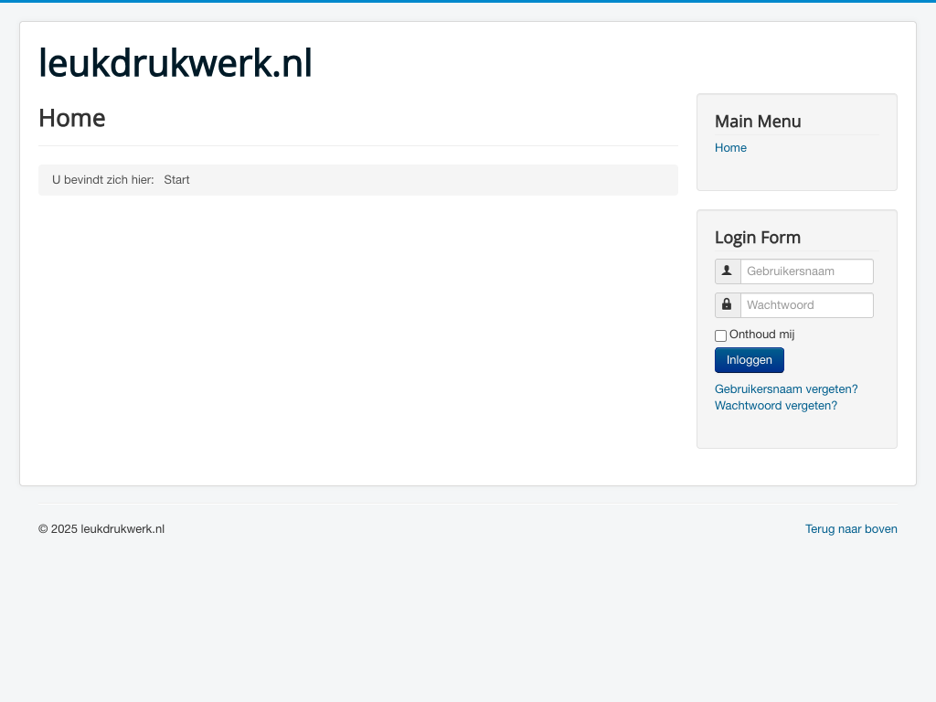Click the user icon beside Gebruikersnaam field
Screen dimensions: 936x702
click(728, 271)
